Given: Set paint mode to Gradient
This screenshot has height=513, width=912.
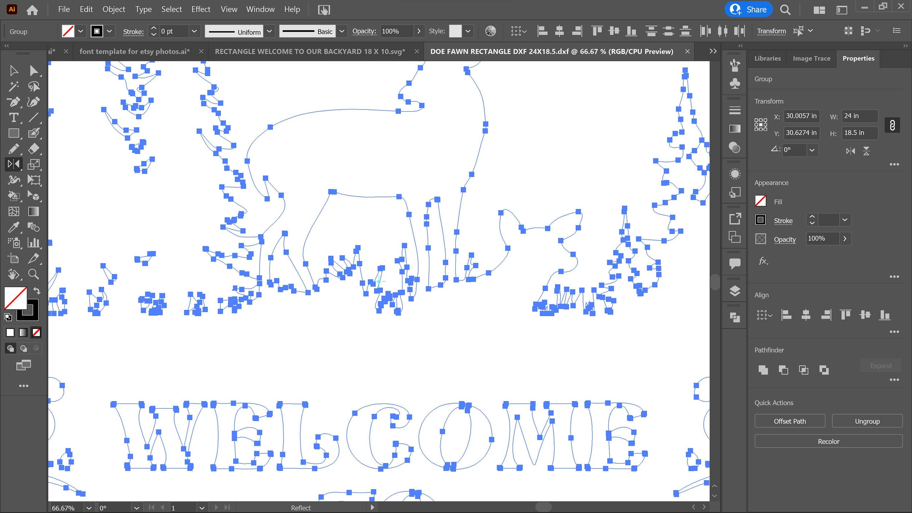Looking at the screenshot, I should point(23,332).
